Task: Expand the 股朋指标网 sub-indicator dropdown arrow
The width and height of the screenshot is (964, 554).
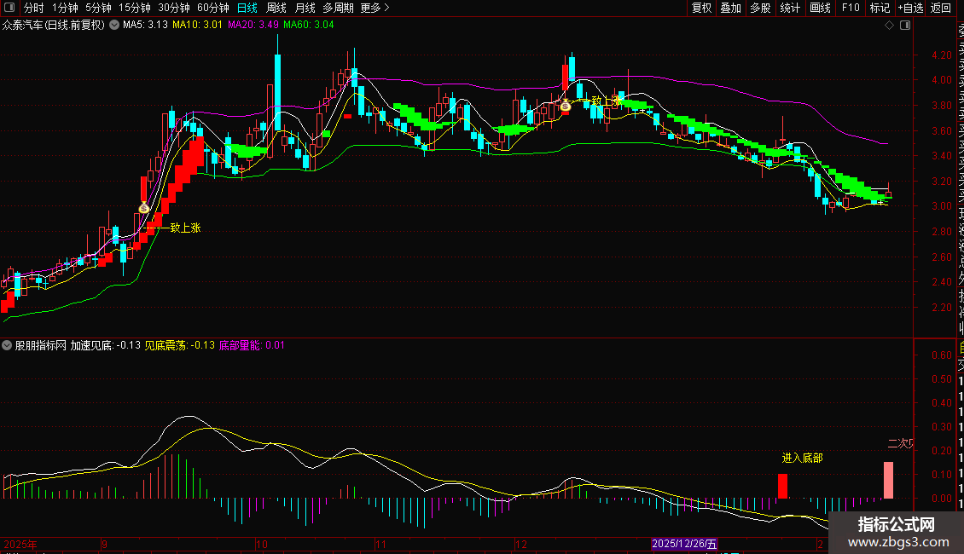Action: click(8, 346)
